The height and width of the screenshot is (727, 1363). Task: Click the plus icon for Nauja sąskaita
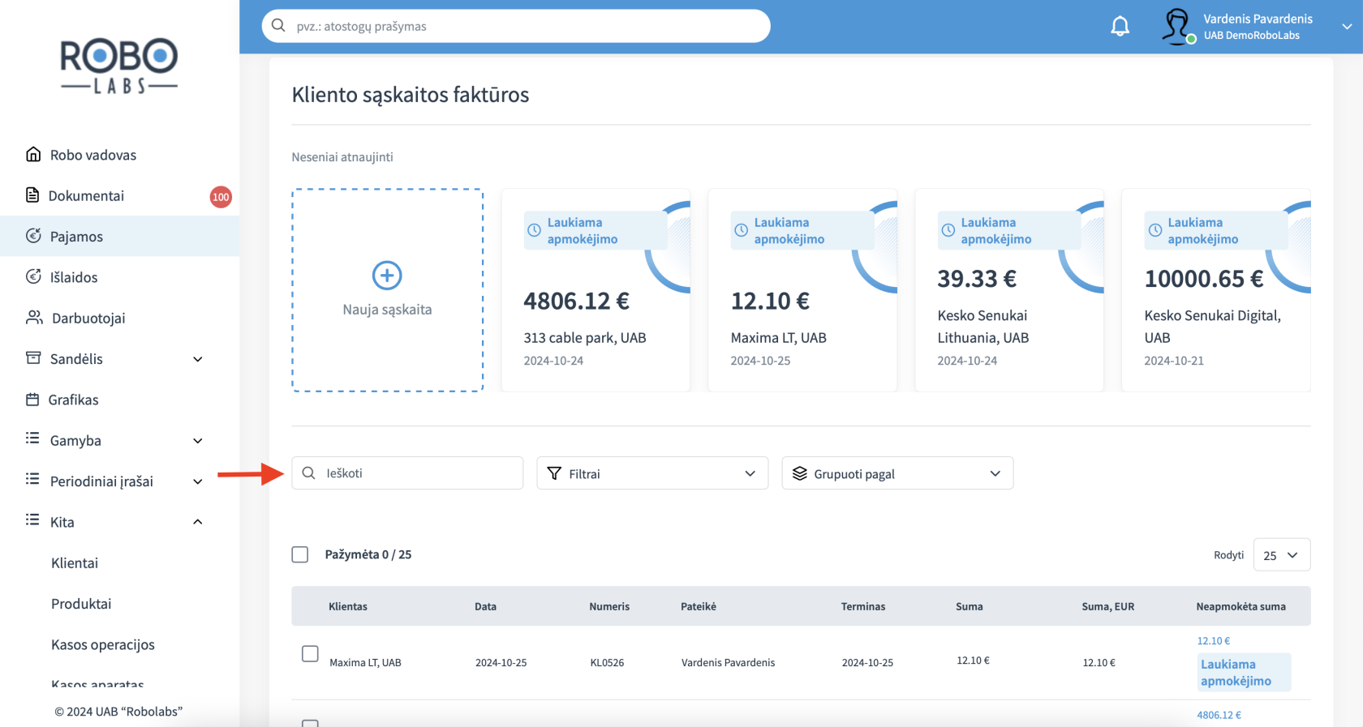click(x=387, y=276)
